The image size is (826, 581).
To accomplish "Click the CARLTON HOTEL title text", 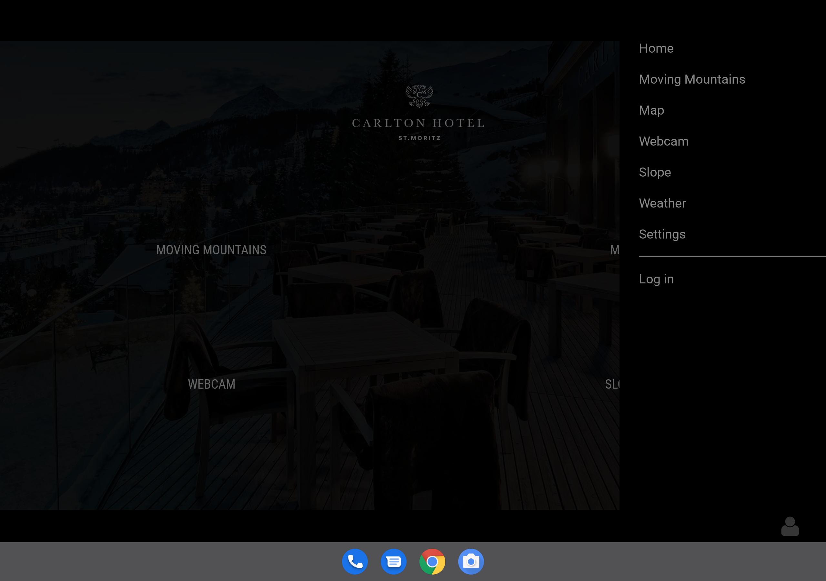I will click(x=418, y=123).
